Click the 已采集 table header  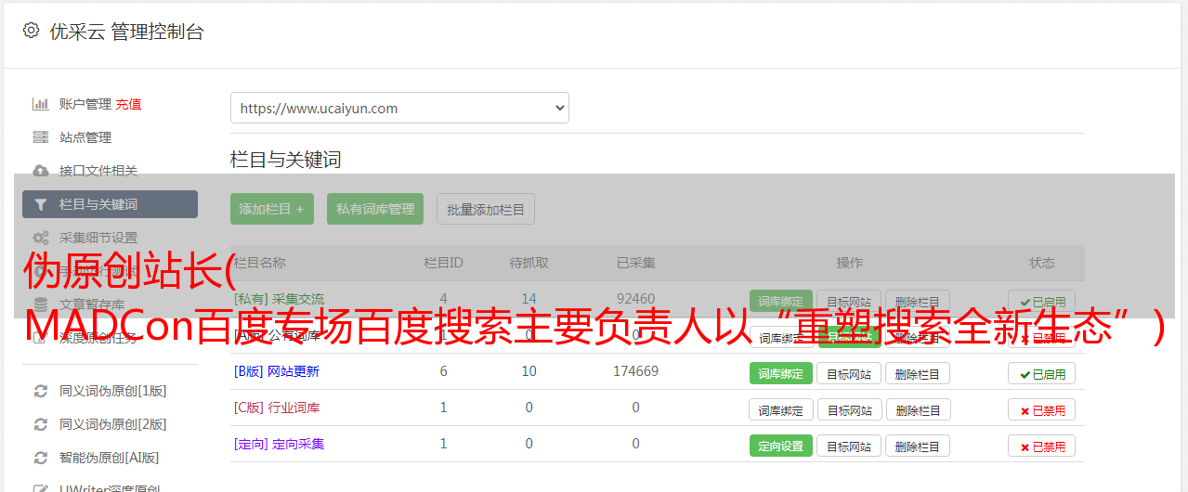tap(635, 263)
